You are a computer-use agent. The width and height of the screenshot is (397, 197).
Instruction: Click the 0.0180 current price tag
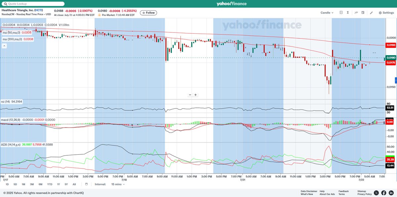point(390,58)
